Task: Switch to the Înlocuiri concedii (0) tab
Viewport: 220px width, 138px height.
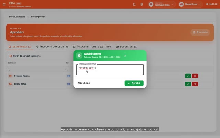Action: pos(52,47)
